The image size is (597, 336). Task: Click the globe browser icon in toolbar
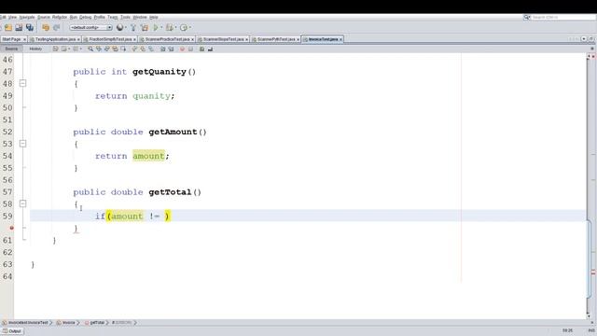(120, 27)
